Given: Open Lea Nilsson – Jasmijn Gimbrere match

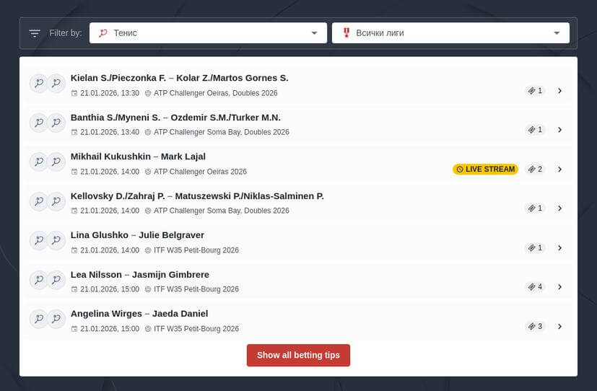Looking at the screenshot, I should [x=139, y=275].
